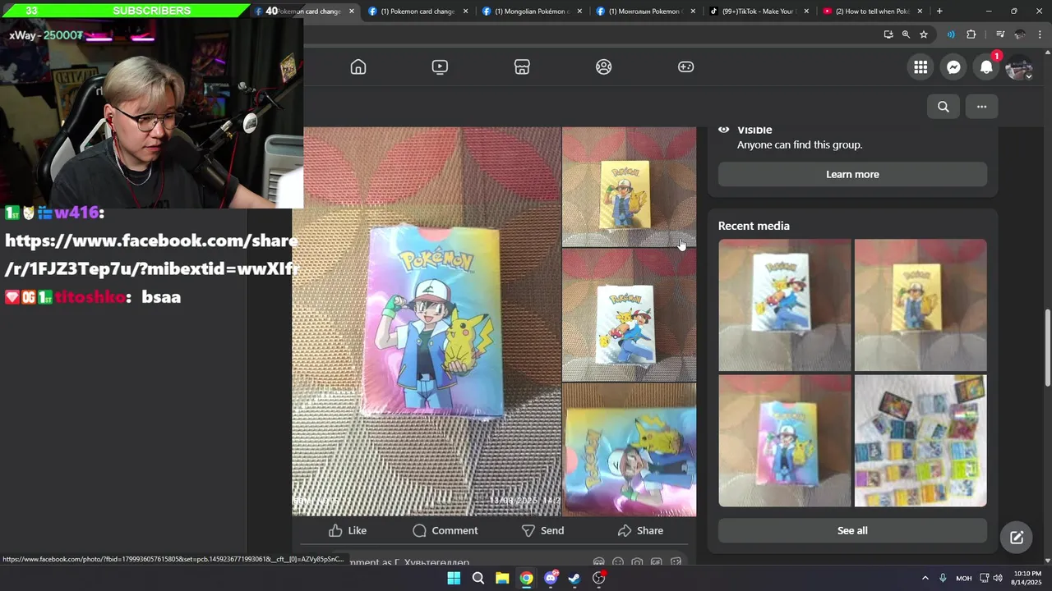Send the post via Send button
The image size is (1052, 591).
pyautogui.click(x=542, y=530)
